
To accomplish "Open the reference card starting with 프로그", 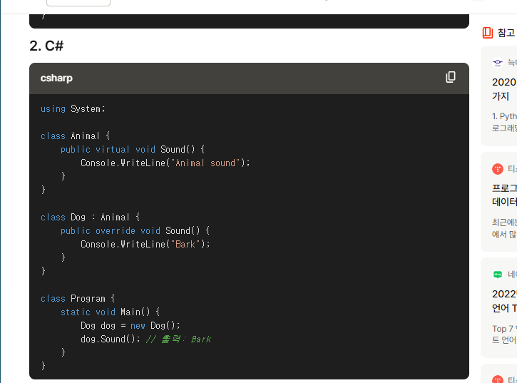I will (499, 202).
